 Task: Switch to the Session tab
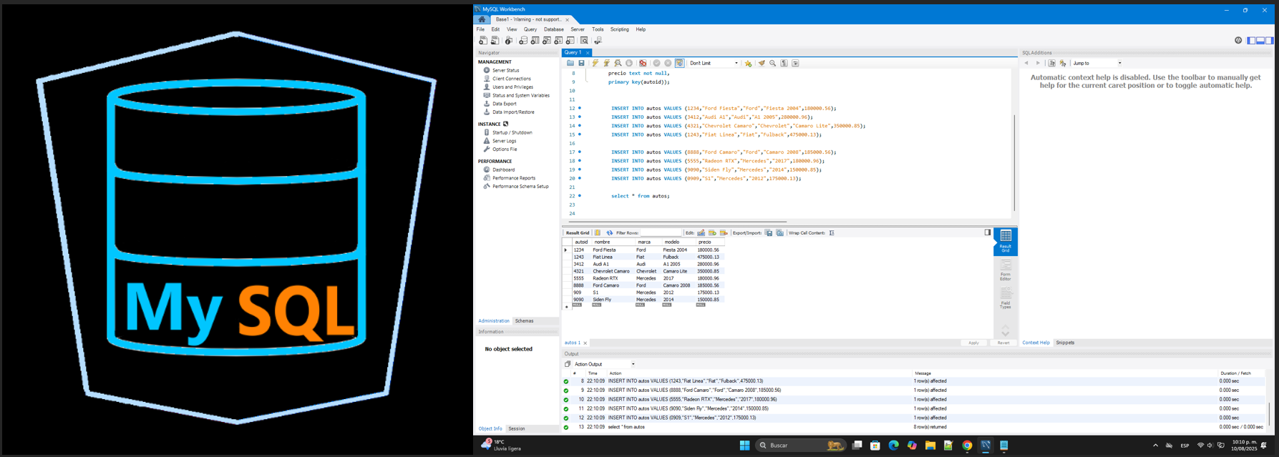click(x=517, y=429)
